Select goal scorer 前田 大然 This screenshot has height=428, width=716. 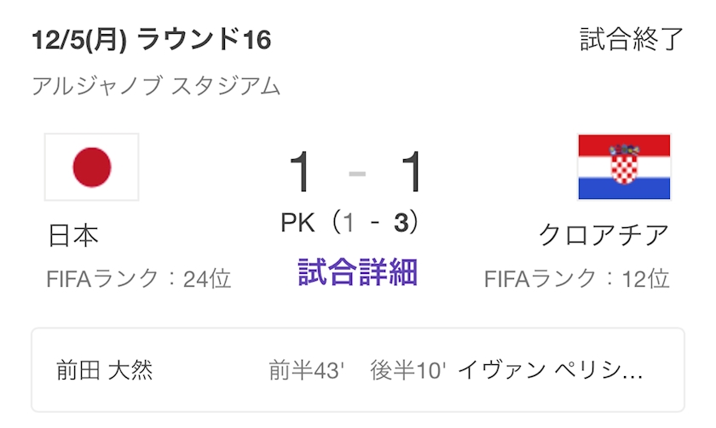(105, 371)
